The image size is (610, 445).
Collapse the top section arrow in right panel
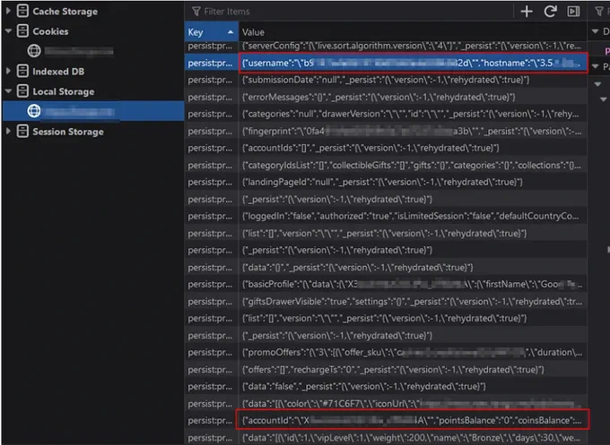pyautogui.click(x=596, y=31)
